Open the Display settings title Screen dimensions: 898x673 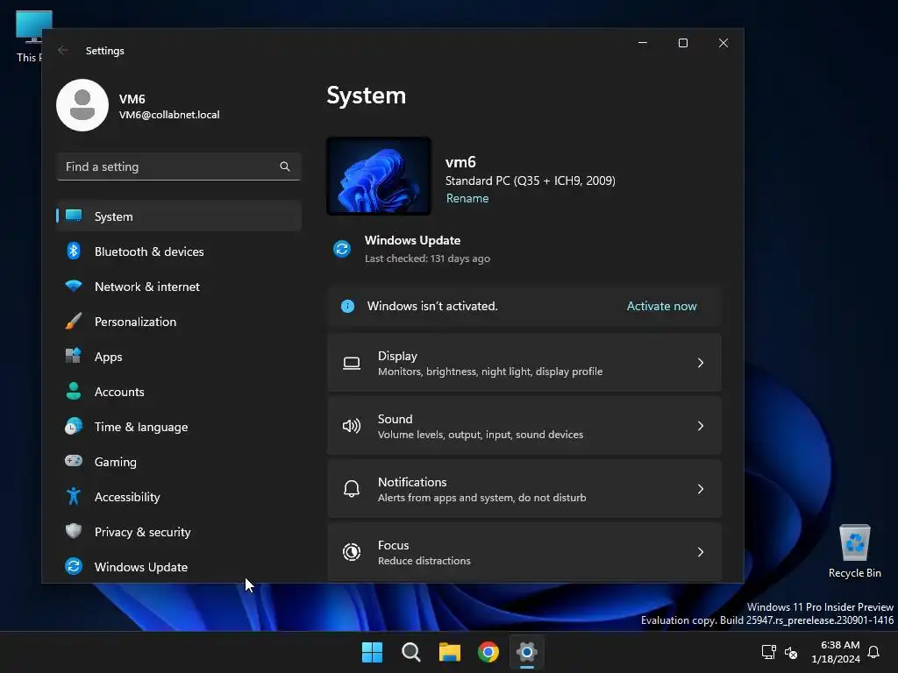pyautogui.click(x=397, y=356)
